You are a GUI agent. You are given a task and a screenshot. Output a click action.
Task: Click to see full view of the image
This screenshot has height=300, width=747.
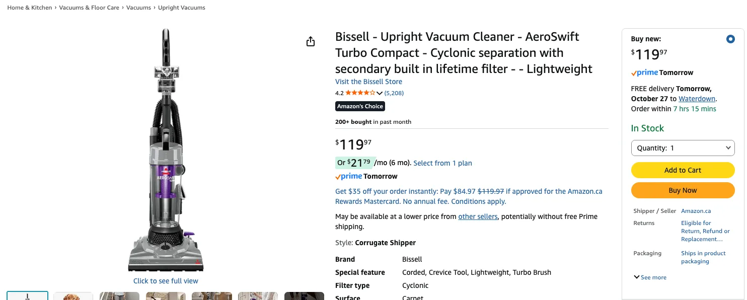(166, 280)
